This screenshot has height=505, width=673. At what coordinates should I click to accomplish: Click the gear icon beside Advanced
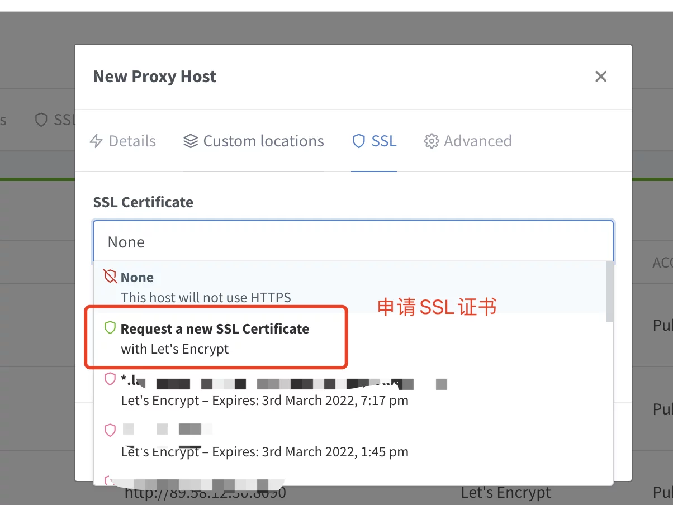click(432, 141)
